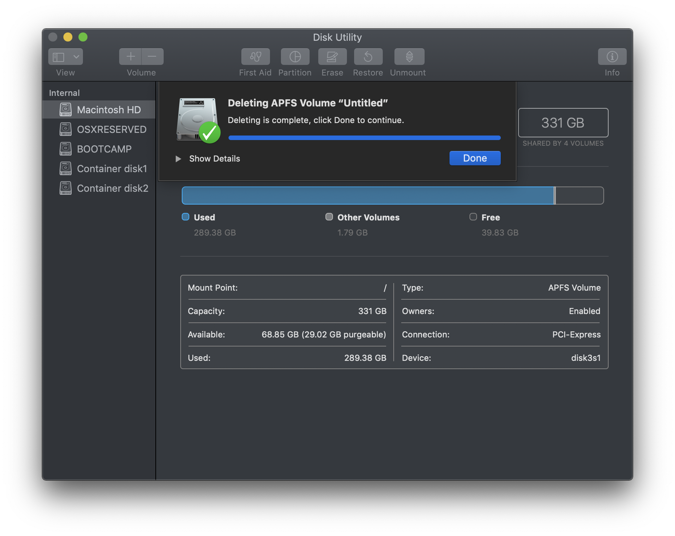Toggle the sidebar View icon

coord(59,57)
